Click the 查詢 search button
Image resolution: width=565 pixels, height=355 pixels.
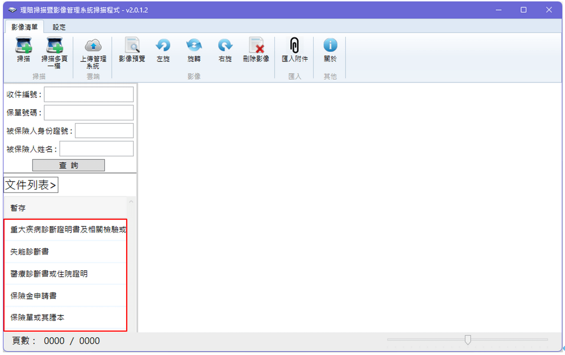click(x=68, y=165)
